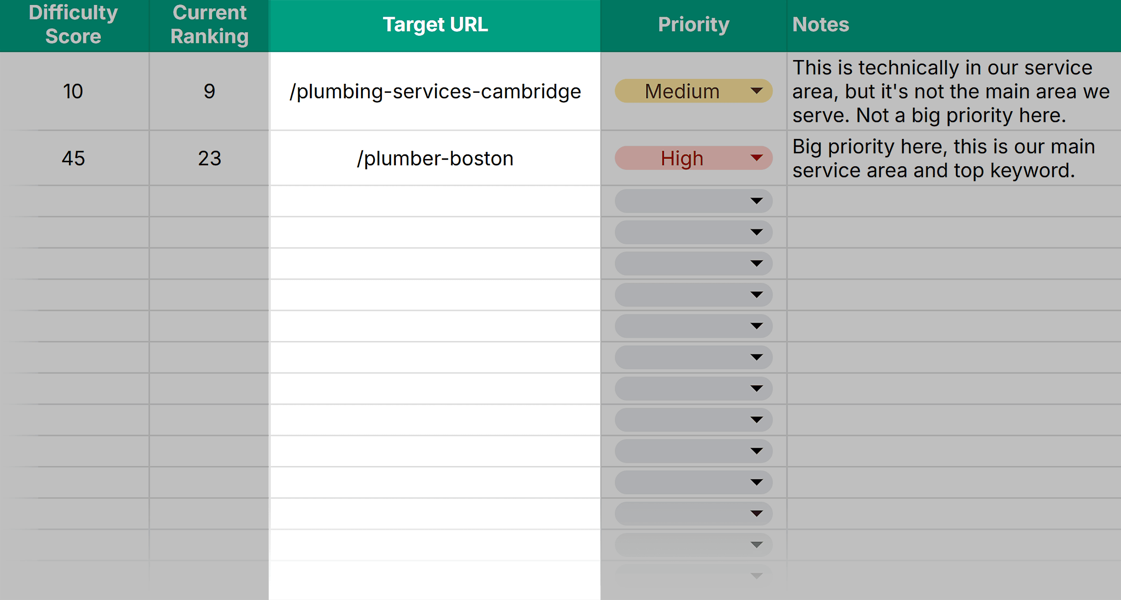Select note starting 'This is technically in our service'
This screenshot has width=1121, height=600.
(x=954, y=91)
